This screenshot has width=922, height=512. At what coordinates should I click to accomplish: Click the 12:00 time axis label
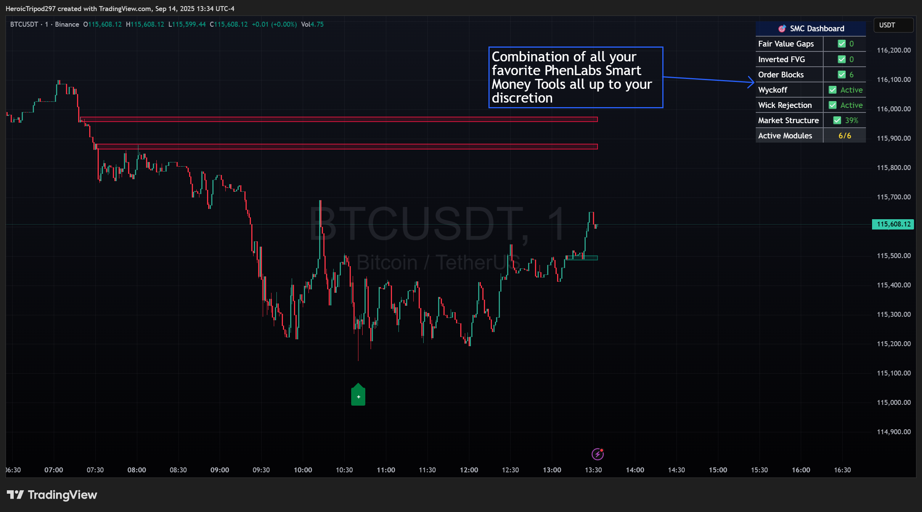point(469,470)
